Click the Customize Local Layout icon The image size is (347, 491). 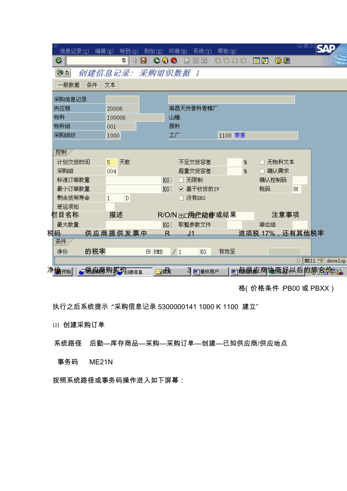(287, 60)
